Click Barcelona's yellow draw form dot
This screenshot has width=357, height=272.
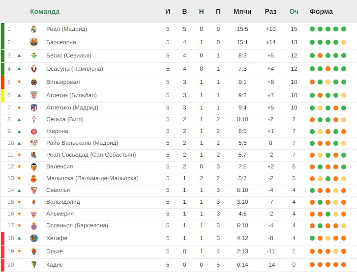[344, 42]
